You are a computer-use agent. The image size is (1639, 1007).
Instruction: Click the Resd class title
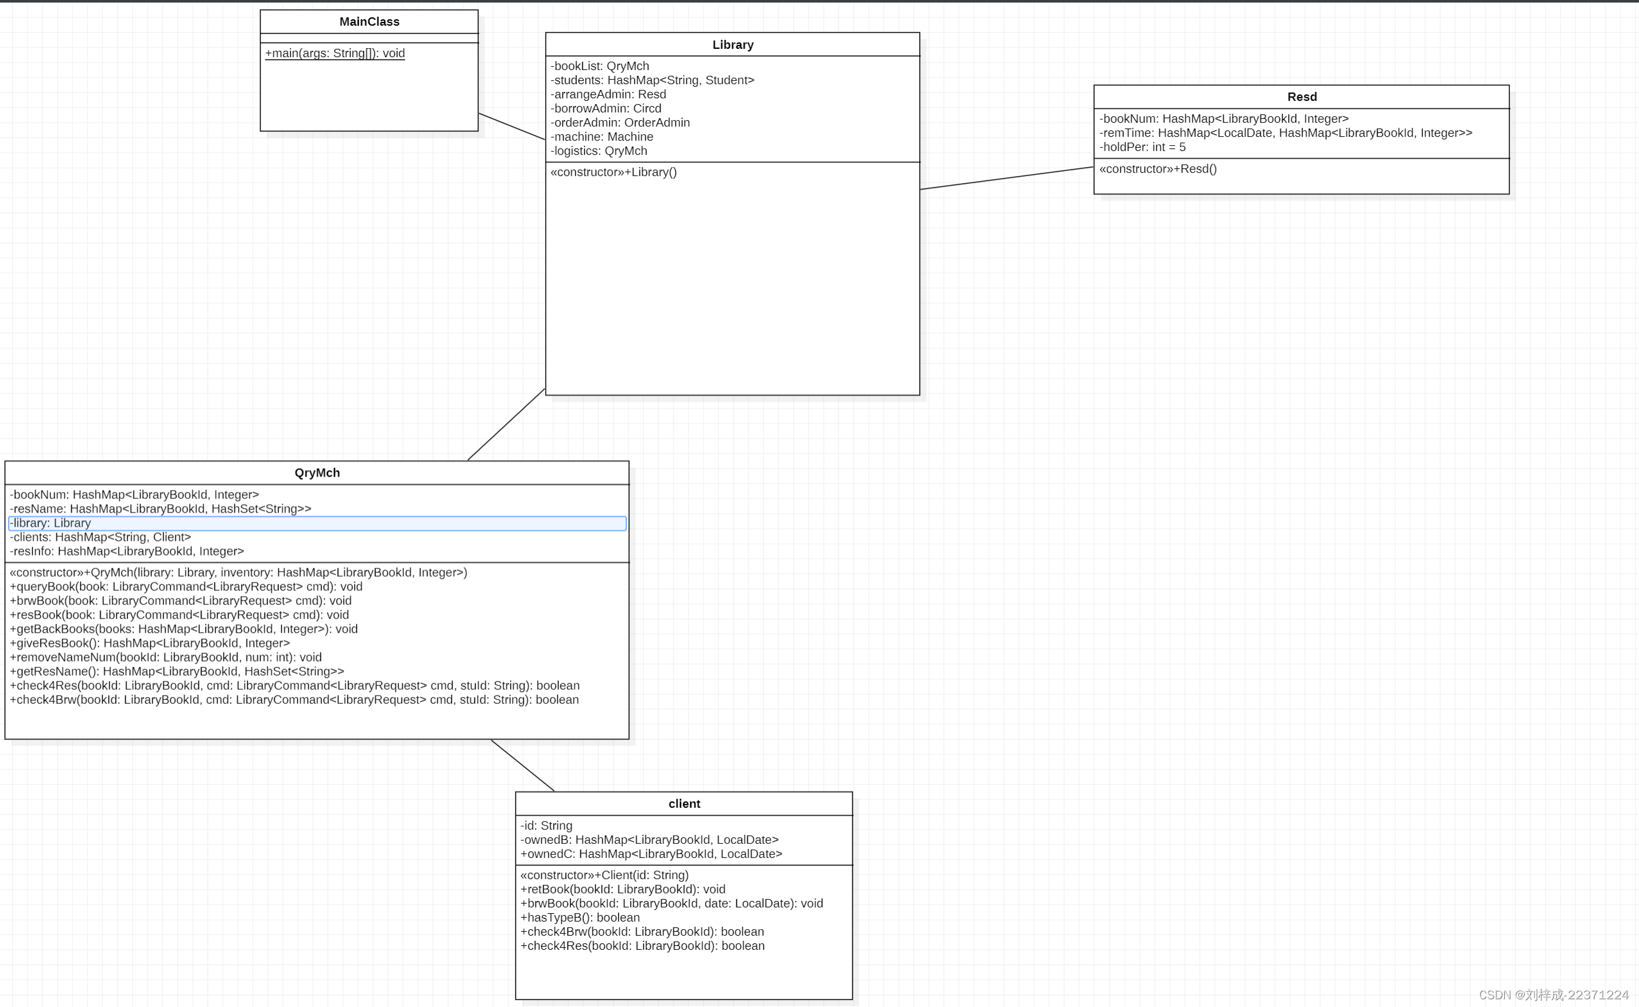(1301, 96)
